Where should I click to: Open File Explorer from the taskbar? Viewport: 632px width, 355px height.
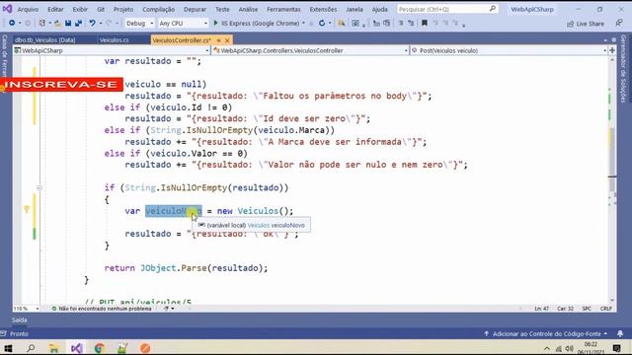point(53,348)
